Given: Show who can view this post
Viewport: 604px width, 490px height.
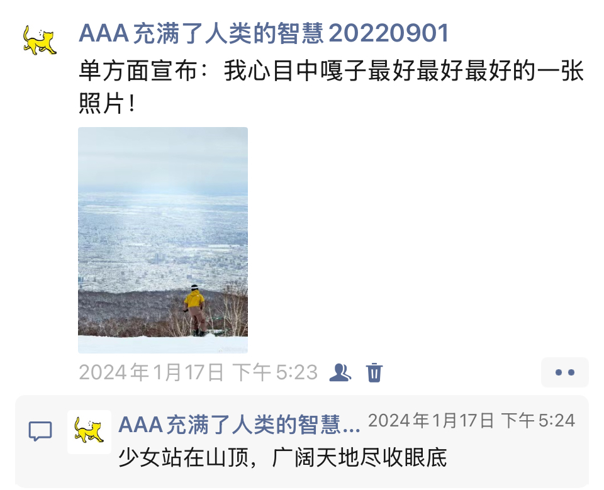Looking at the screenshot, I should point(340,372).
